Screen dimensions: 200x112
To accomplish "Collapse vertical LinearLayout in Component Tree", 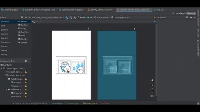I will pyautogui.click(x=2, y=68).
